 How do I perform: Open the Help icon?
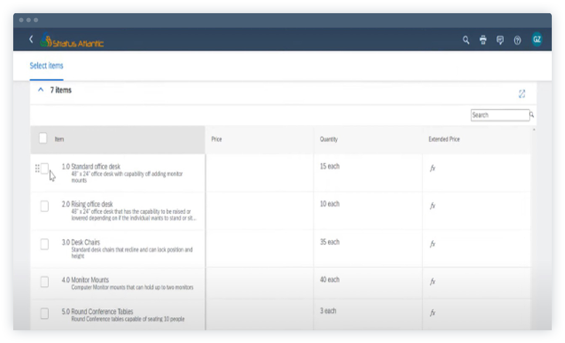[x=517, y=39]
